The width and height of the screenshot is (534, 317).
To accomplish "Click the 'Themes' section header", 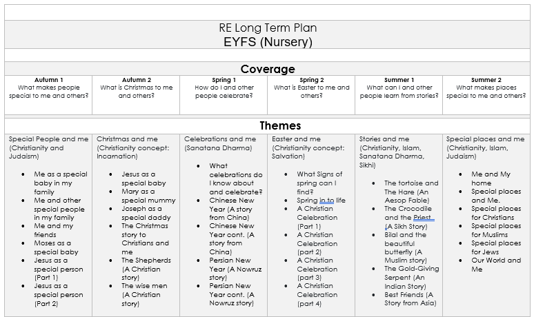I will (267, 125).
